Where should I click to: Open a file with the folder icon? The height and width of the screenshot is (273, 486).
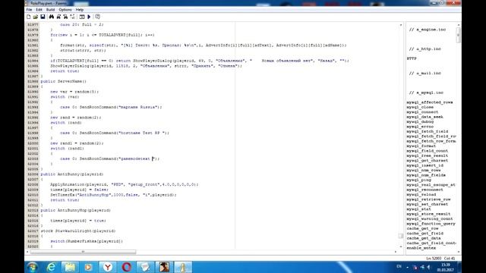point(36,17)
